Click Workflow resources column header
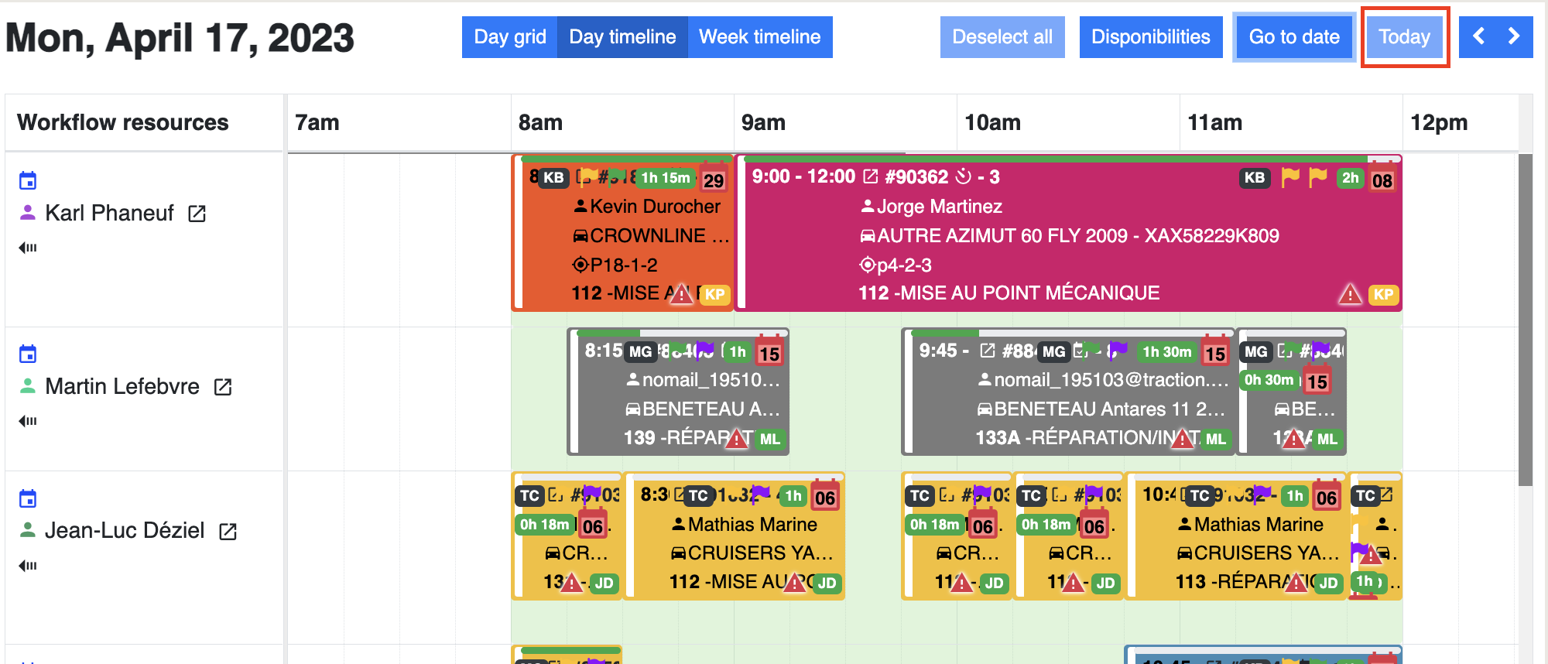 pyautogui.click(x=145, y=122)
